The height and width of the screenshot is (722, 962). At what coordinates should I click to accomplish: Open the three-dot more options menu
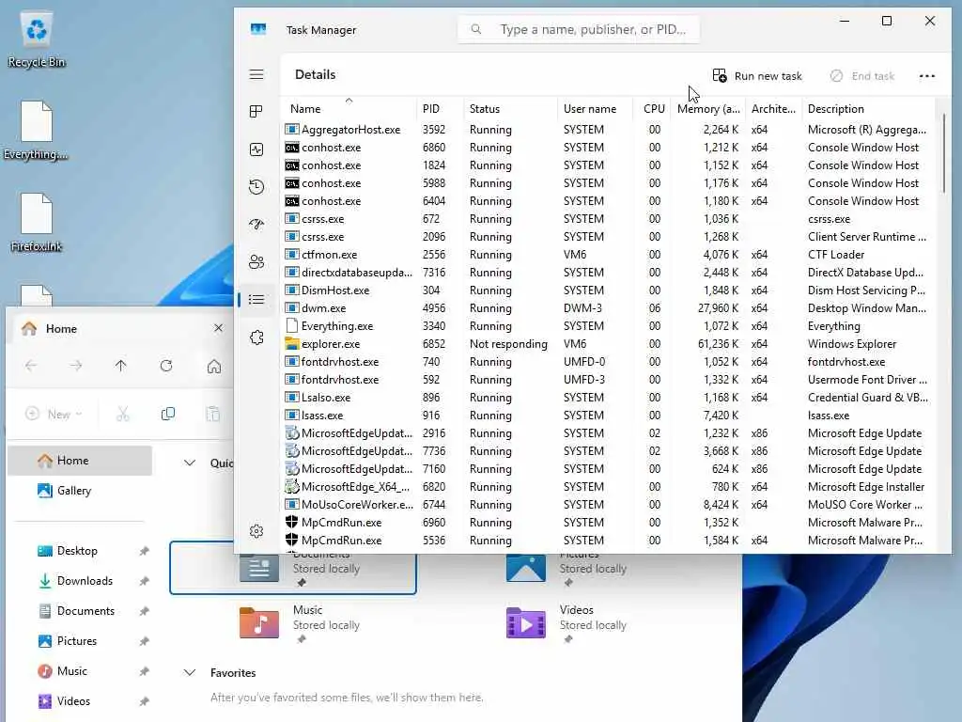click(x=927, y=75)
